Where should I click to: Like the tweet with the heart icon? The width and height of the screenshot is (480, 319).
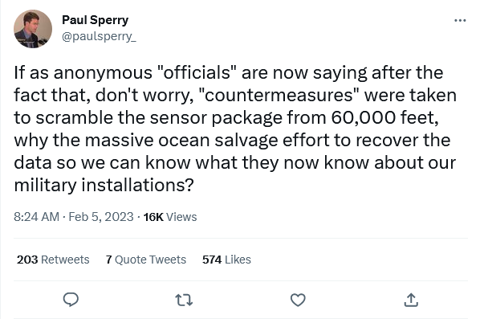coord(298,300)
